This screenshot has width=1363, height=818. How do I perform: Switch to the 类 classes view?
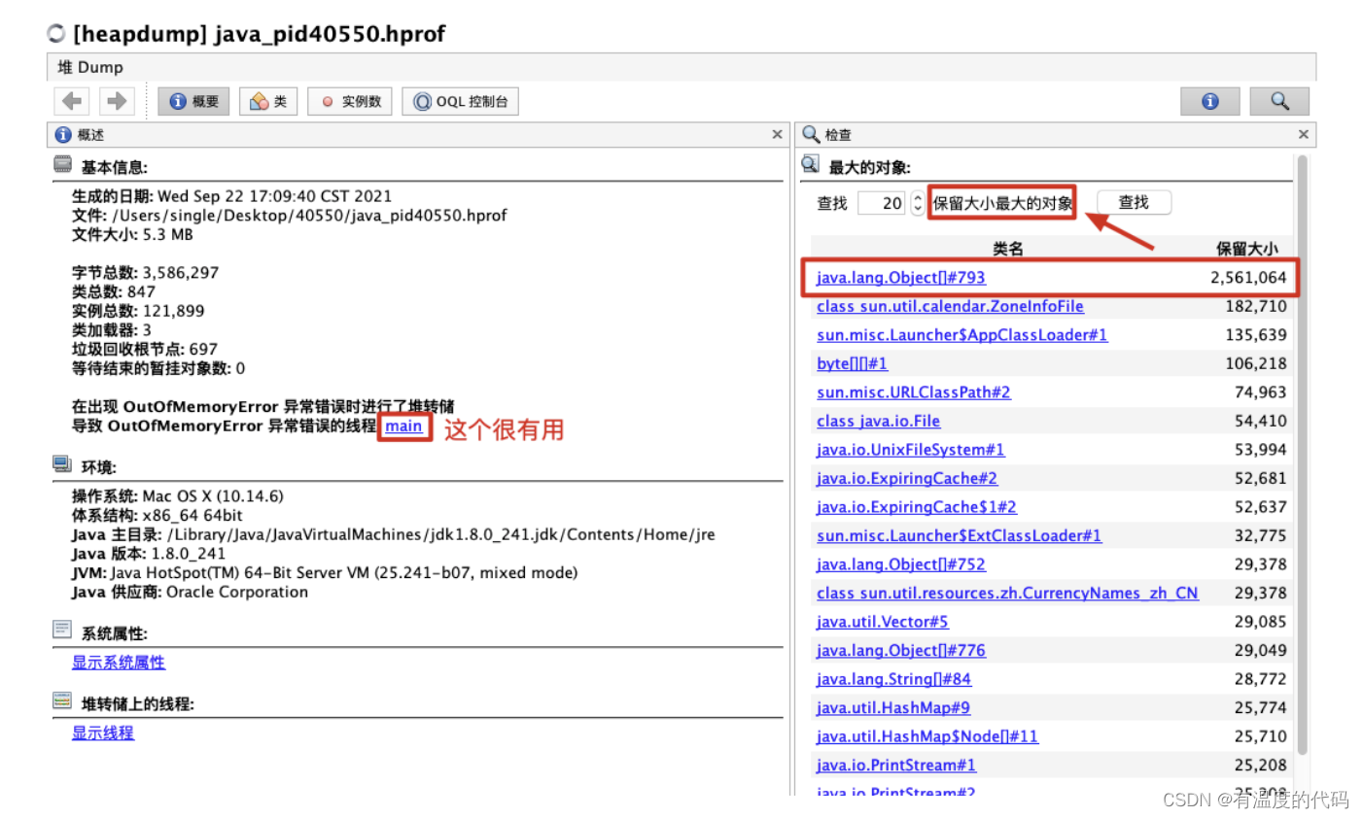click(268, 100)
